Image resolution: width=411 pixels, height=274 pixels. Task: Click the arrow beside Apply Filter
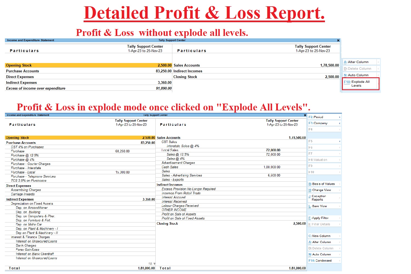coord(339,218)
